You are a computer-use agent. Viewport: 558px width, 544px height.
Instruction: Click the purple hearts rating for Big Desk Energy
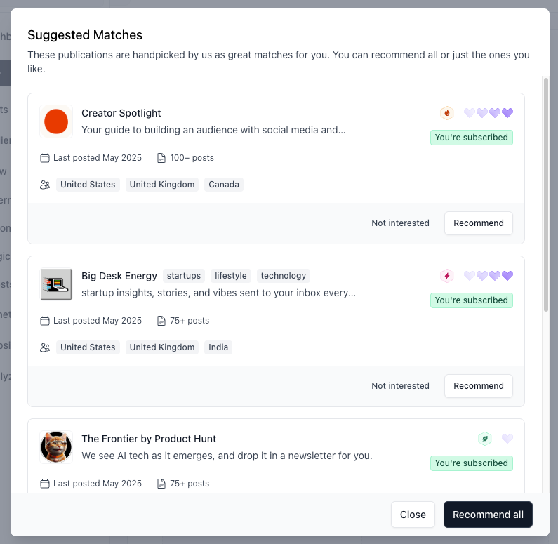point(489,276)
